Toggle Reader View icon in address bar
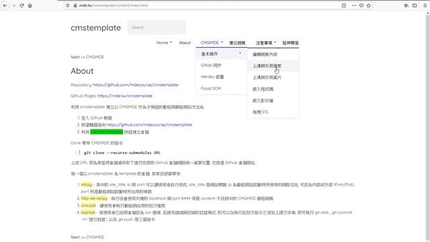430x242 pixels. click(343, 5)
